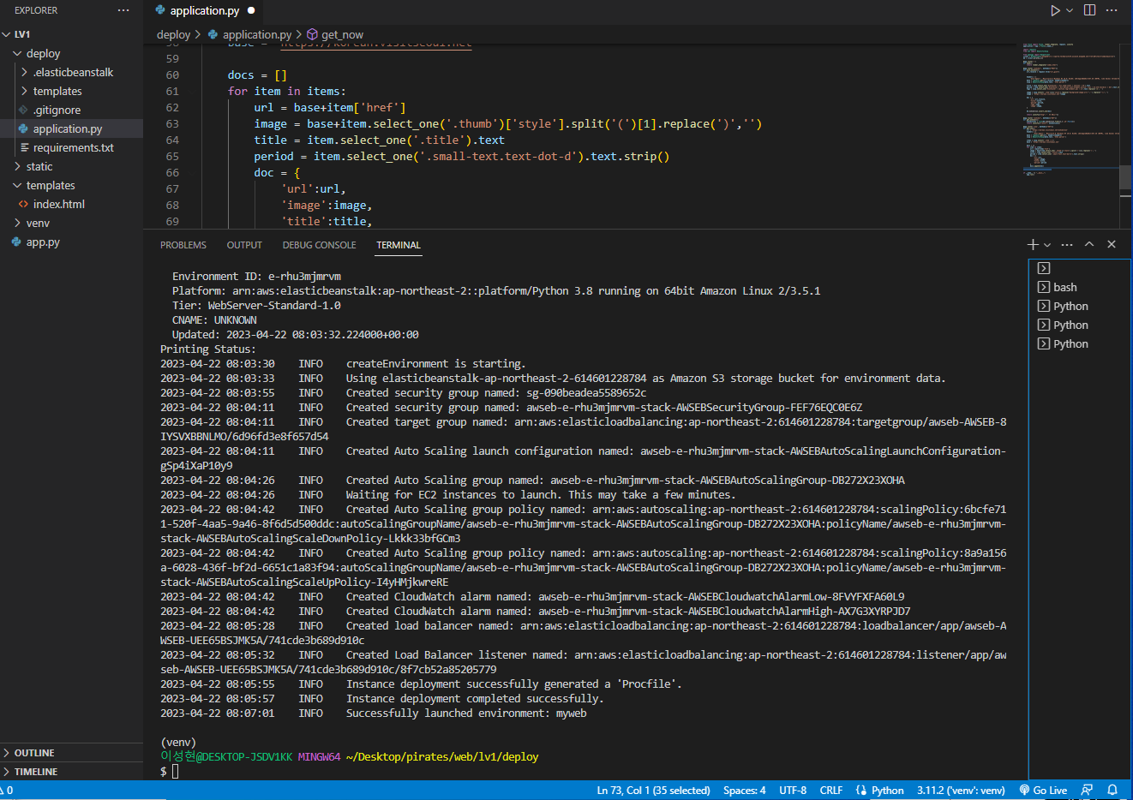Image resolution: width=1133 pixels, height=800 pixels.
Task: Switch to the PROBLEMS tab
Action: (x=183, y=245)
